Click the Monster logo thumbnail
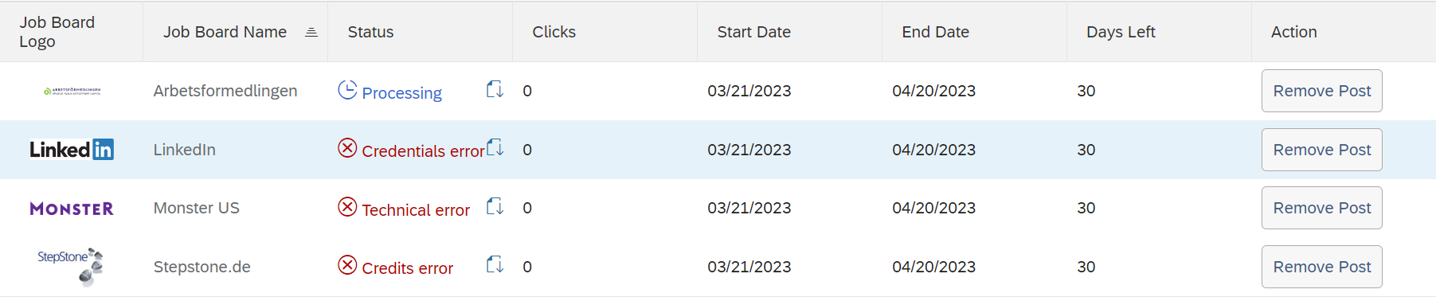Image resolution: width=1436 pixels, height=297 pixels. 72,209
